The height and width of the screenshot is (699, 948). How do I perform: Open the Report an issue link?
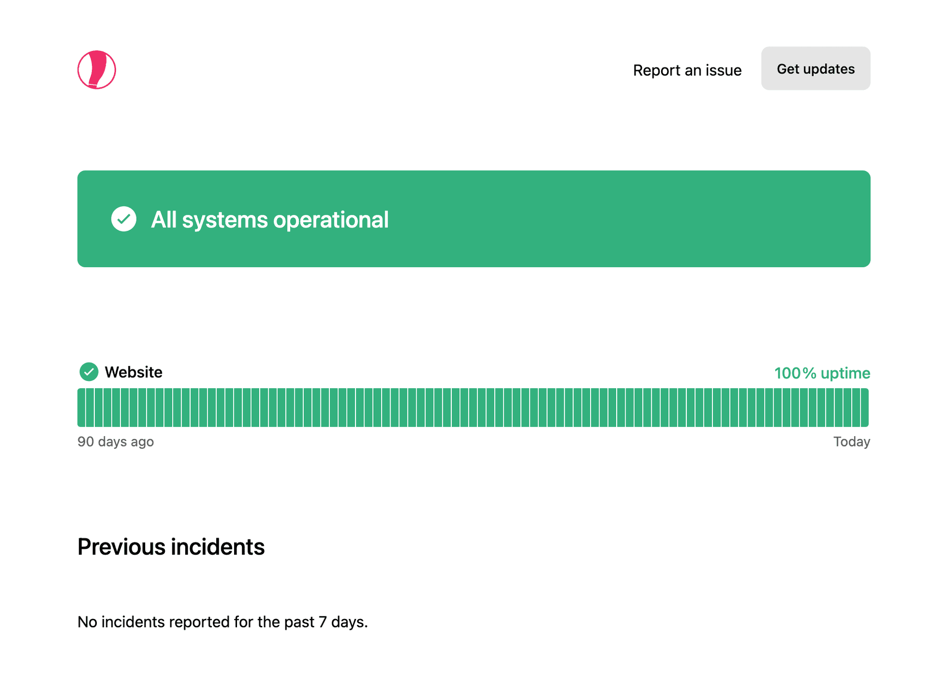coord(687,70)
